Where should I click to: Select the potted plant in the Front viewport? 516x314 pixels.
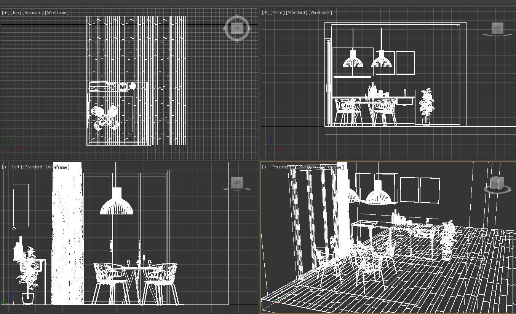pos(427,107)
